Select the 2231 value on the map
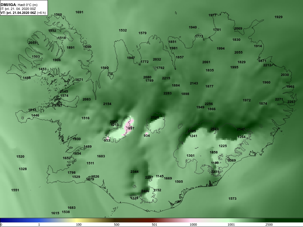Image resolution: width=303 pixels, height=227 pixels. 215,172
